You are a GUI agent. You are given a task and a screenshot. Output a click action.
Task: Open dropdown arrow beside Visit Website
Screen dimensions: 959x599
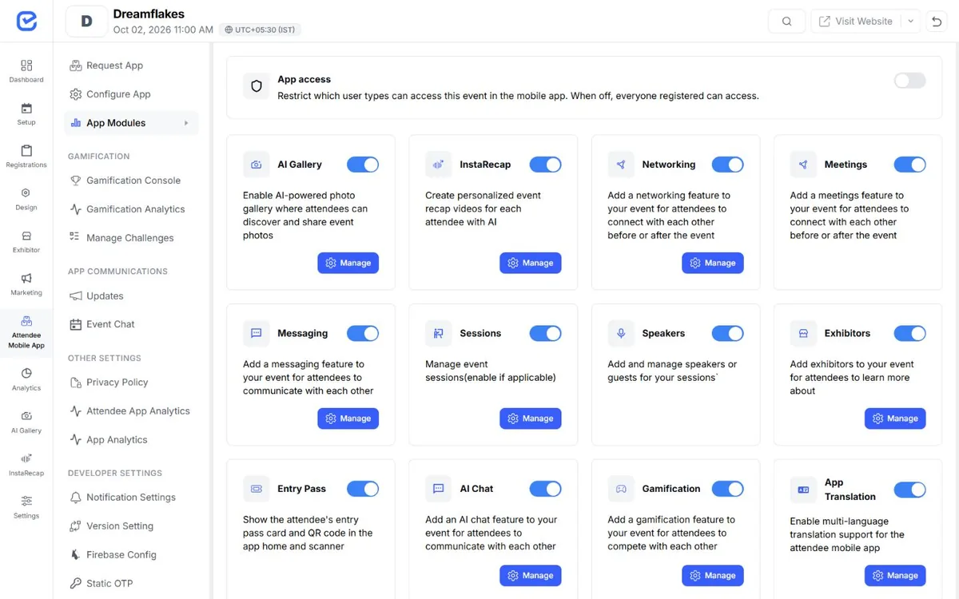point(910,22)
